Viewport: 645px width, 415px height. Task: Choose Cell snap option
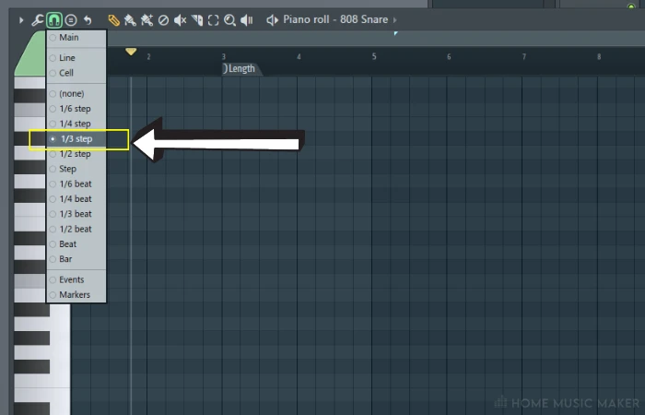pos(76,73)
